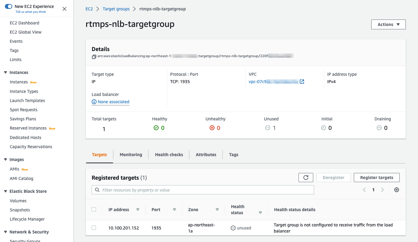Collapse the Instances sidebar section
The width and height of the screenshot is (418, 242).
coord(5,72)
